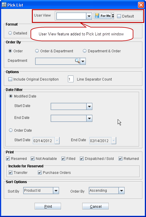Click the Print button
This screenshot has height=217, width=146.
pos(48,206)
